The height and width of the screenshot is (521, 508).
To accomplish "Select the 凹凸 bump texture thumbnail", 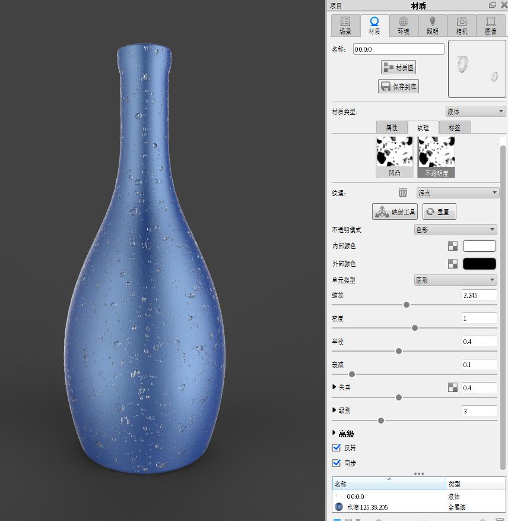I will pos(395,157).
